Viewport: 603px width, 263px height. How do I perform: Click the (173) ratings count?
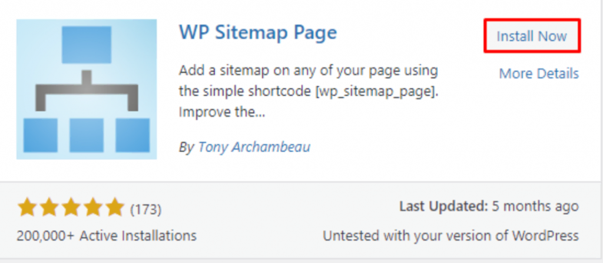[x=145, y=209]
